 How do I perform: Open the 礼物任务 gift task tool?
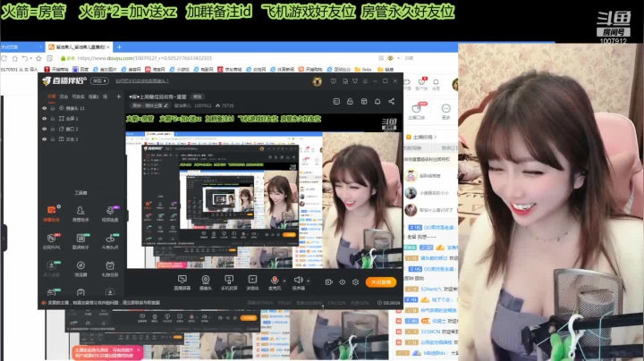coord(110,269)
